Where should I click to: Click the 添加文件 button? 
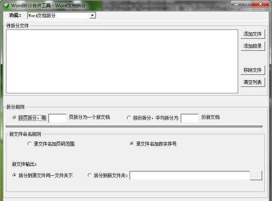(x=253, y=34)
